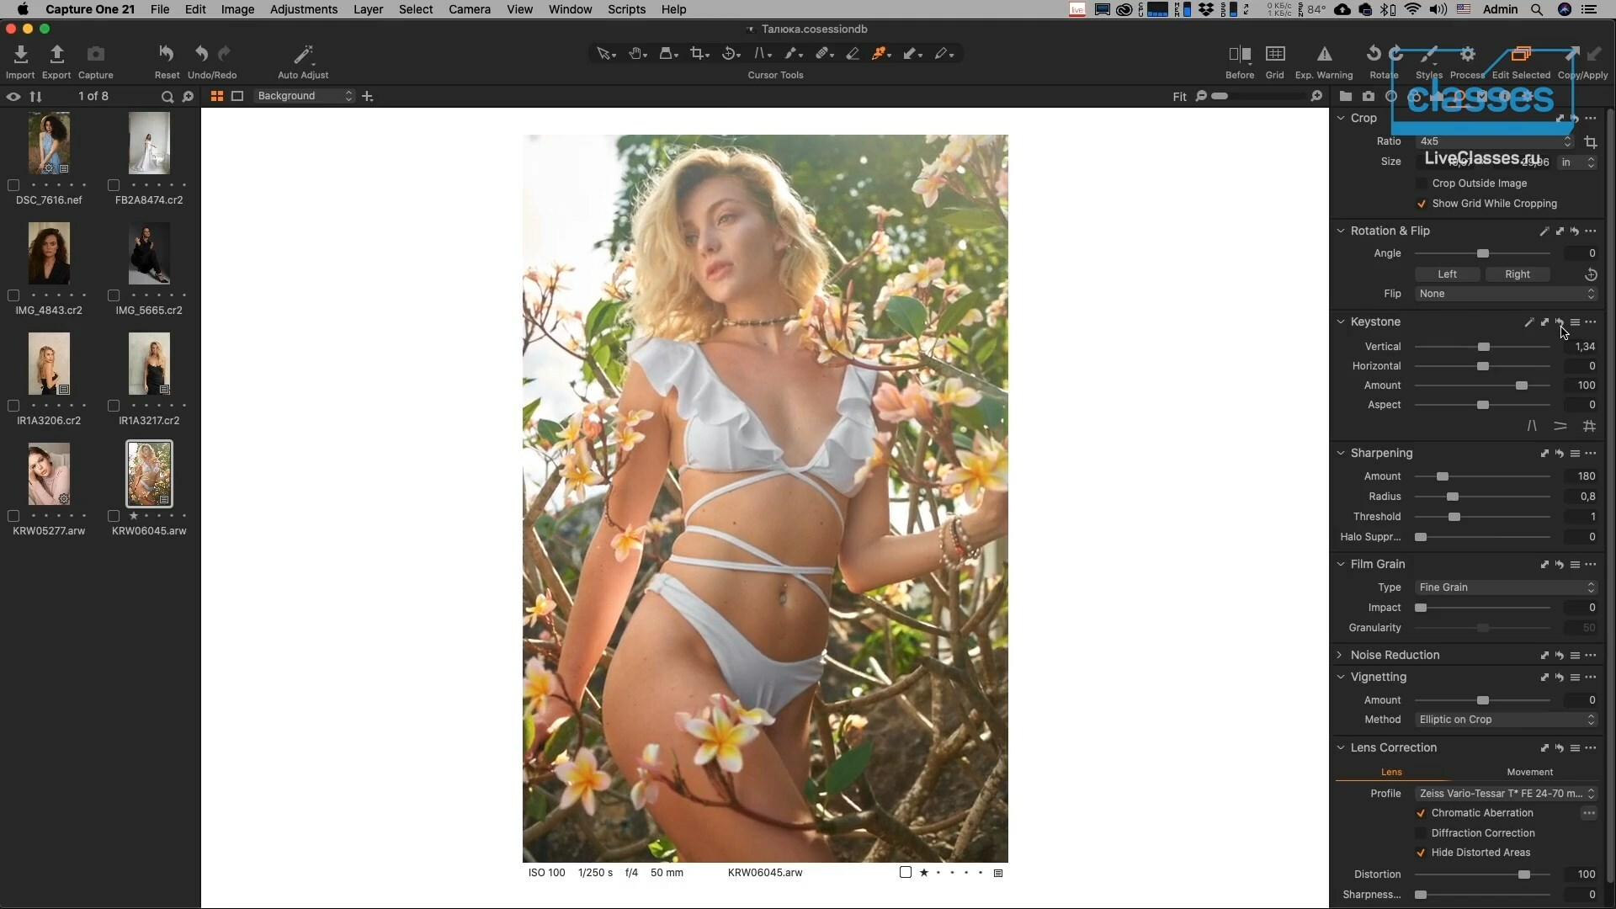Open macOS Wi-Fi status menu
The image size is (1616, 909).
pyautogui.click(x=1413, y=9)
